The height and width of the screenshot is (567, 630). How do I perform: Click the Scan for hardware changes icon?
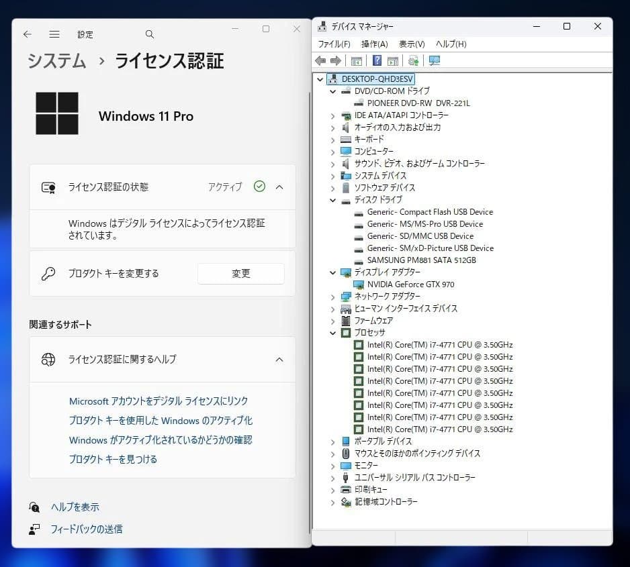(435, 60)
